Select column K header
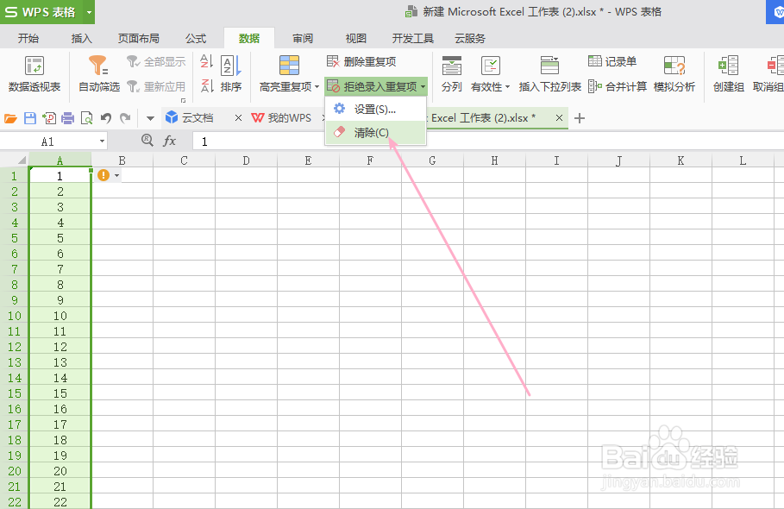Image resolution: width=784 pixels, height=509 pixels. pos(681,160)
